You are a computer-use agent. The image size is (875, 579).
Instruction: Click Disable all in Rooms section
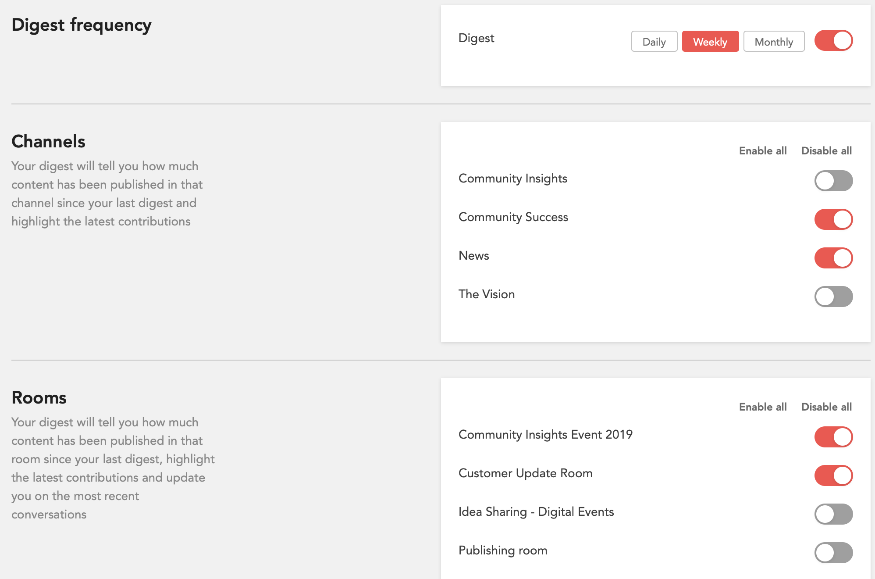(826, 407)
